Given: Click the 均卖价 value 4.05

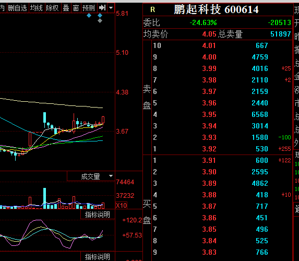Looking at the screenshot, I should pyautogui.click(x=209, y=34).
